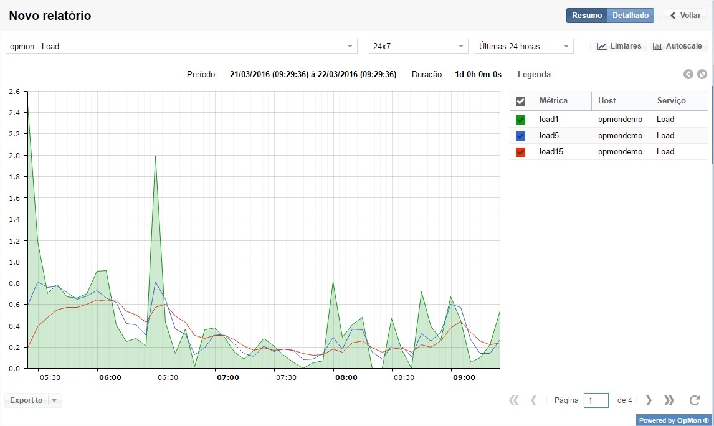Open the 24x7 time period dropdown
This screenshot has height=426, width=714.
(x=460, y=46)
